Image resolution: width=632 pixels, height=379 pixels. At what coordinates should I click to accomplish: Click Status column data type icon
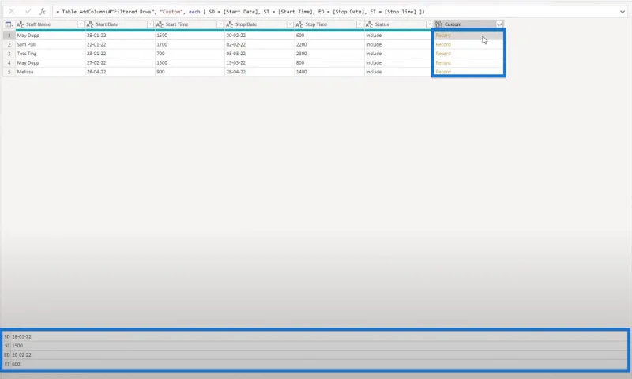click(x=369, y=24)
